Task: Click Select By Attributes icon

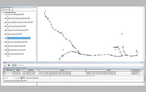Action: 13,65
